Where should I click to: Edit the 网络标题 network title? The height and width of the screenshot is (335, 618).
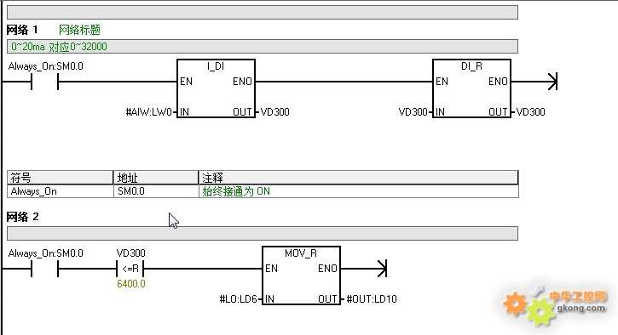79,30
